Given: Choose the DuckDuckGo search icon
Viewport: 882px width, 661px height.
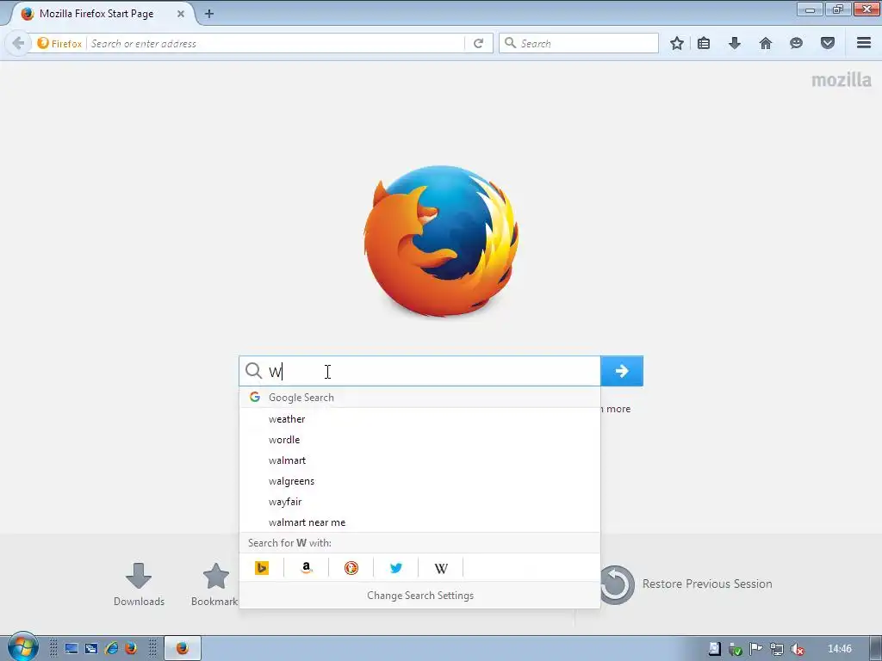Looking at the screenshot, I should pyautogui.click(x=351, y=568).
